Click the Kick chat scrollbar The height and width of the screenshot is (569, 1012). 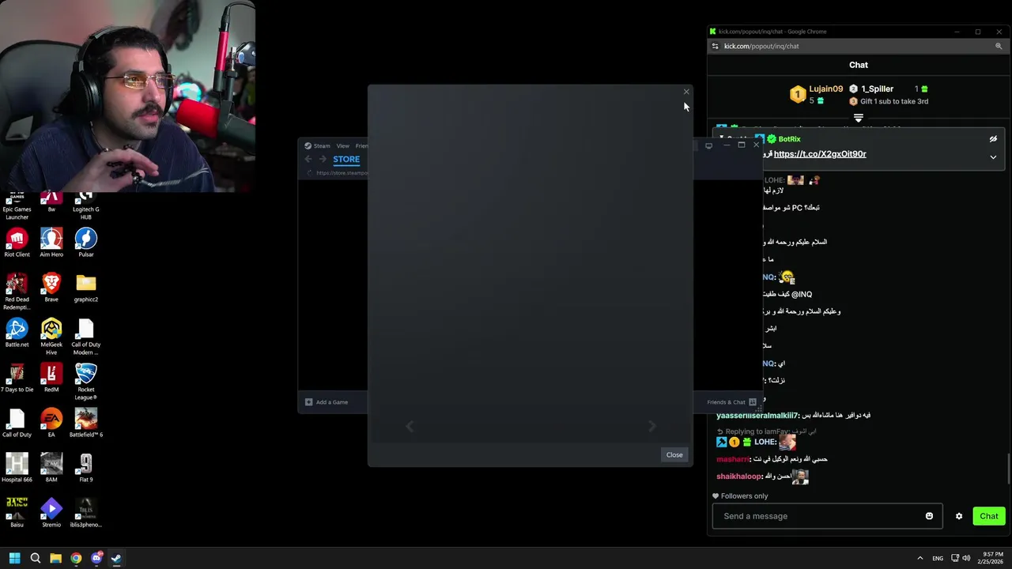[1009, 469]
